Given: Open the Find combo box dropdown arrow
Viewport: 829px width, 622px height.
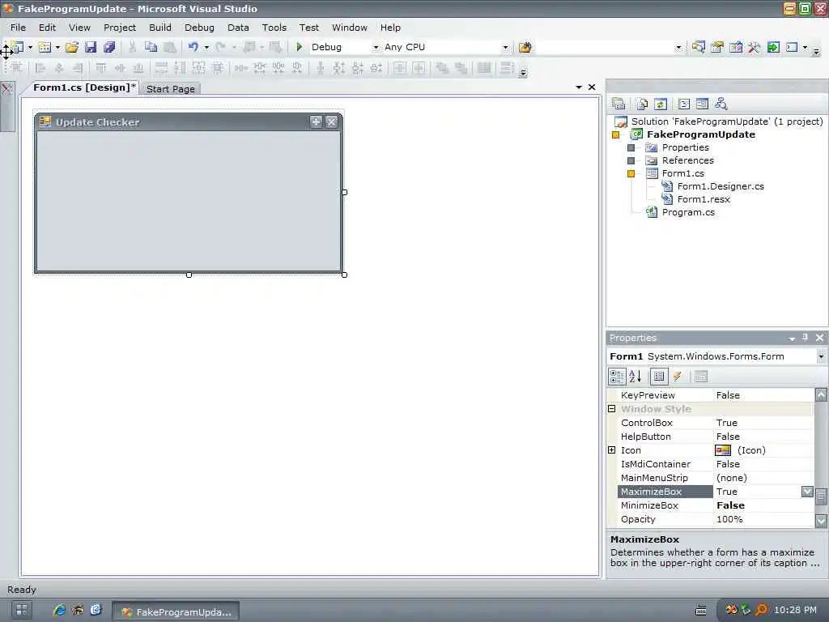Looking at the screenshot, I should pos(678,47).
